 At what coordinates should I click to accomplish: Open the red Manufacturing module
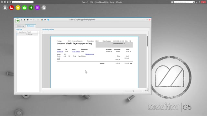point(12,8)
